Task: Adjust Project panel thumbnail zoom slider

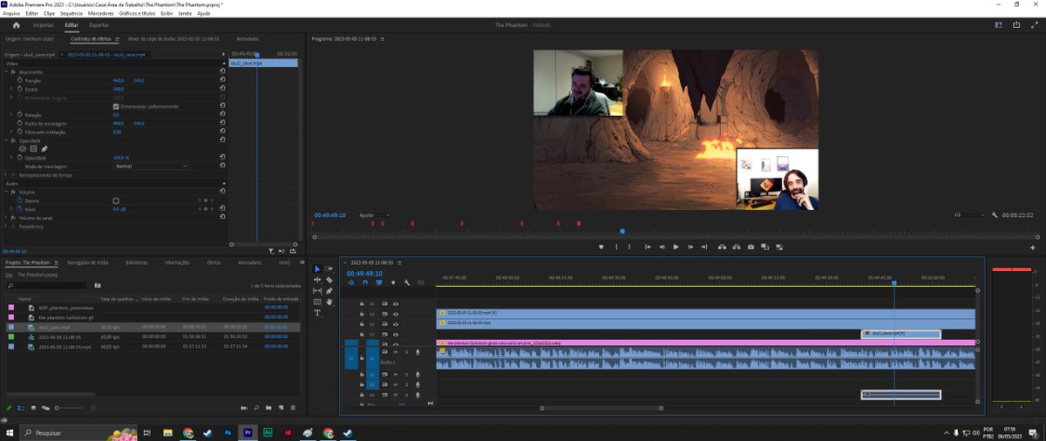Action: 70,408
